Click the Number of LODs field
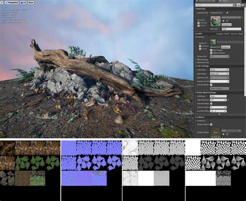The image size is (246, 201). (x=220, y=81)
